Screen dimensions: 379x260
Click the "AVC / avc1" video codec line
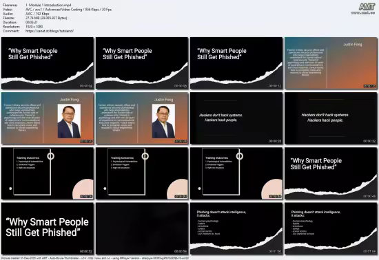click(x=68, y=10)
